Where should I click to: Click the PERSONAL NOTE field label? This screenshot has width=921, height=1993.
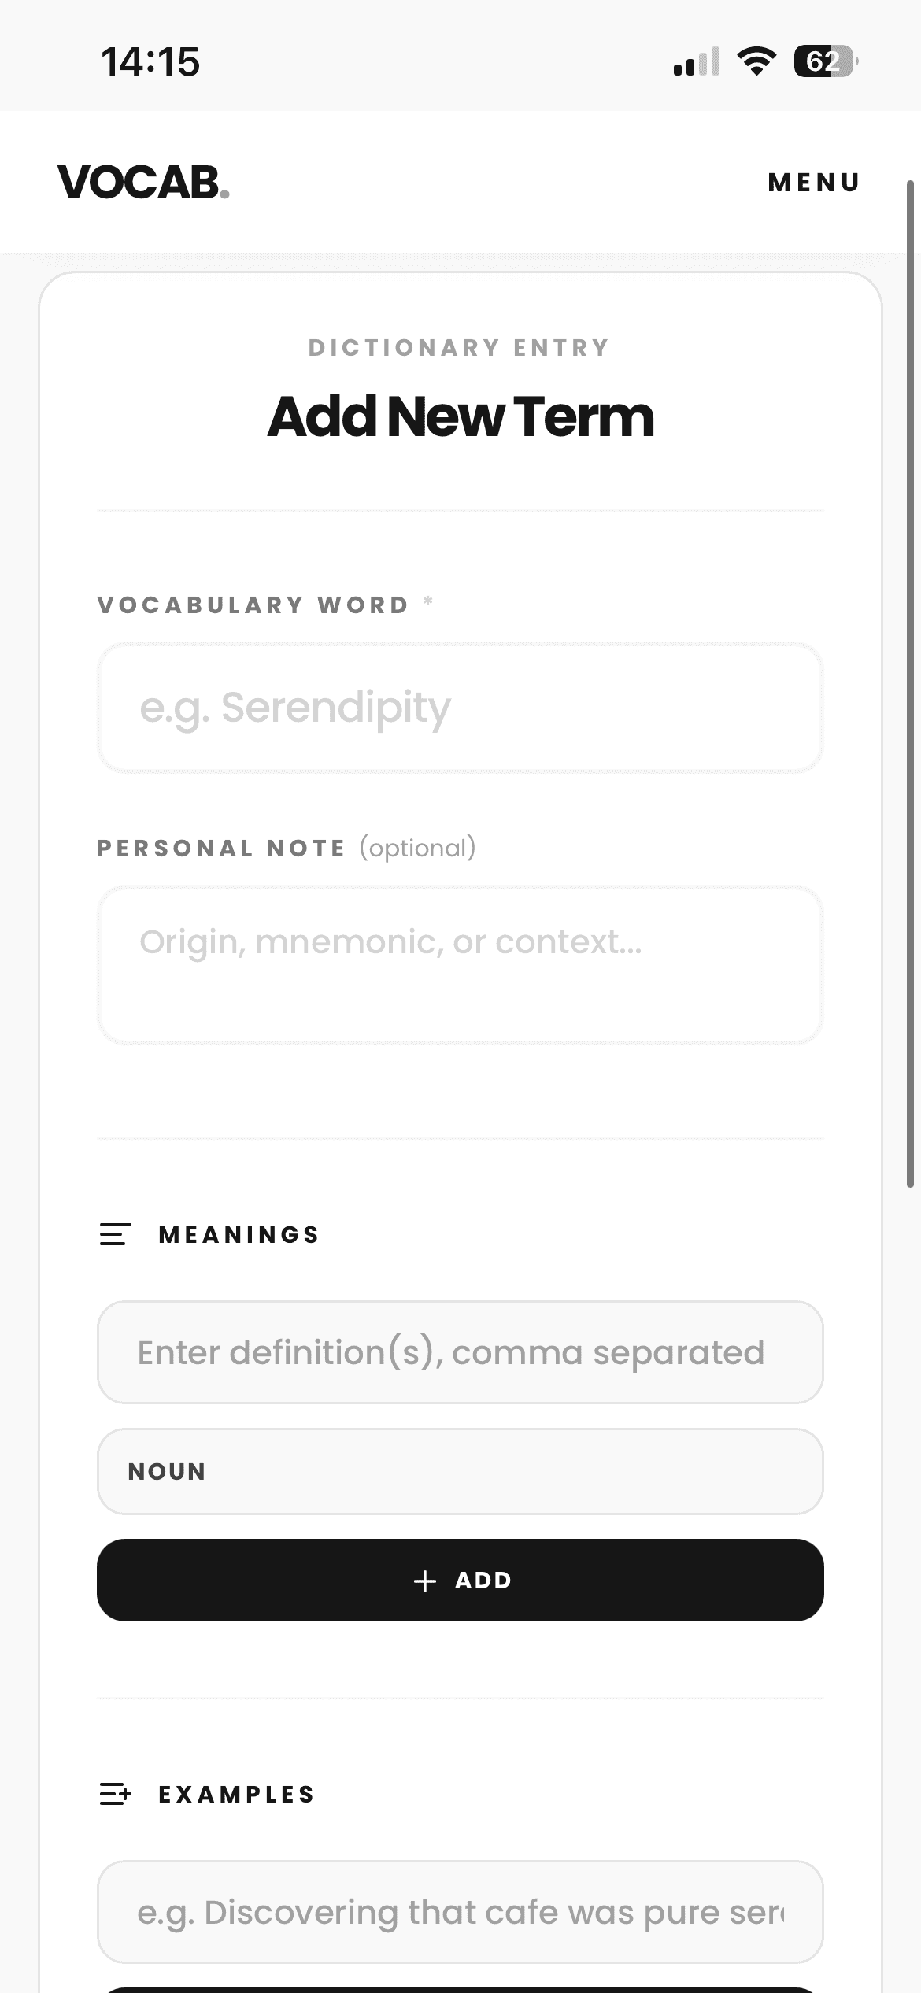pyautogui.click(x=221, y=848)
